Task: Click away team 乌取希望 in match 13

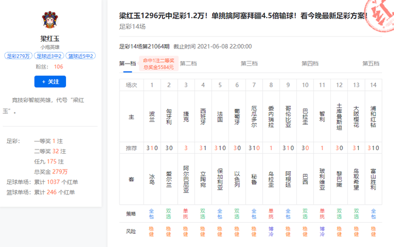Action: coord(356,179)
